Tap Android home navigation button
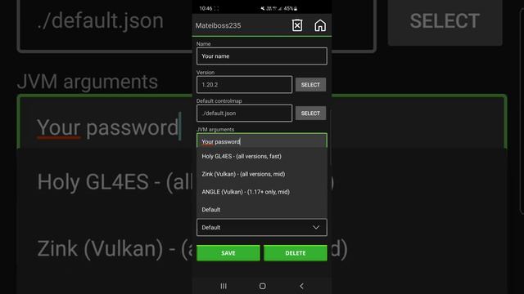The image size is (524, 294). pos(263,286)
